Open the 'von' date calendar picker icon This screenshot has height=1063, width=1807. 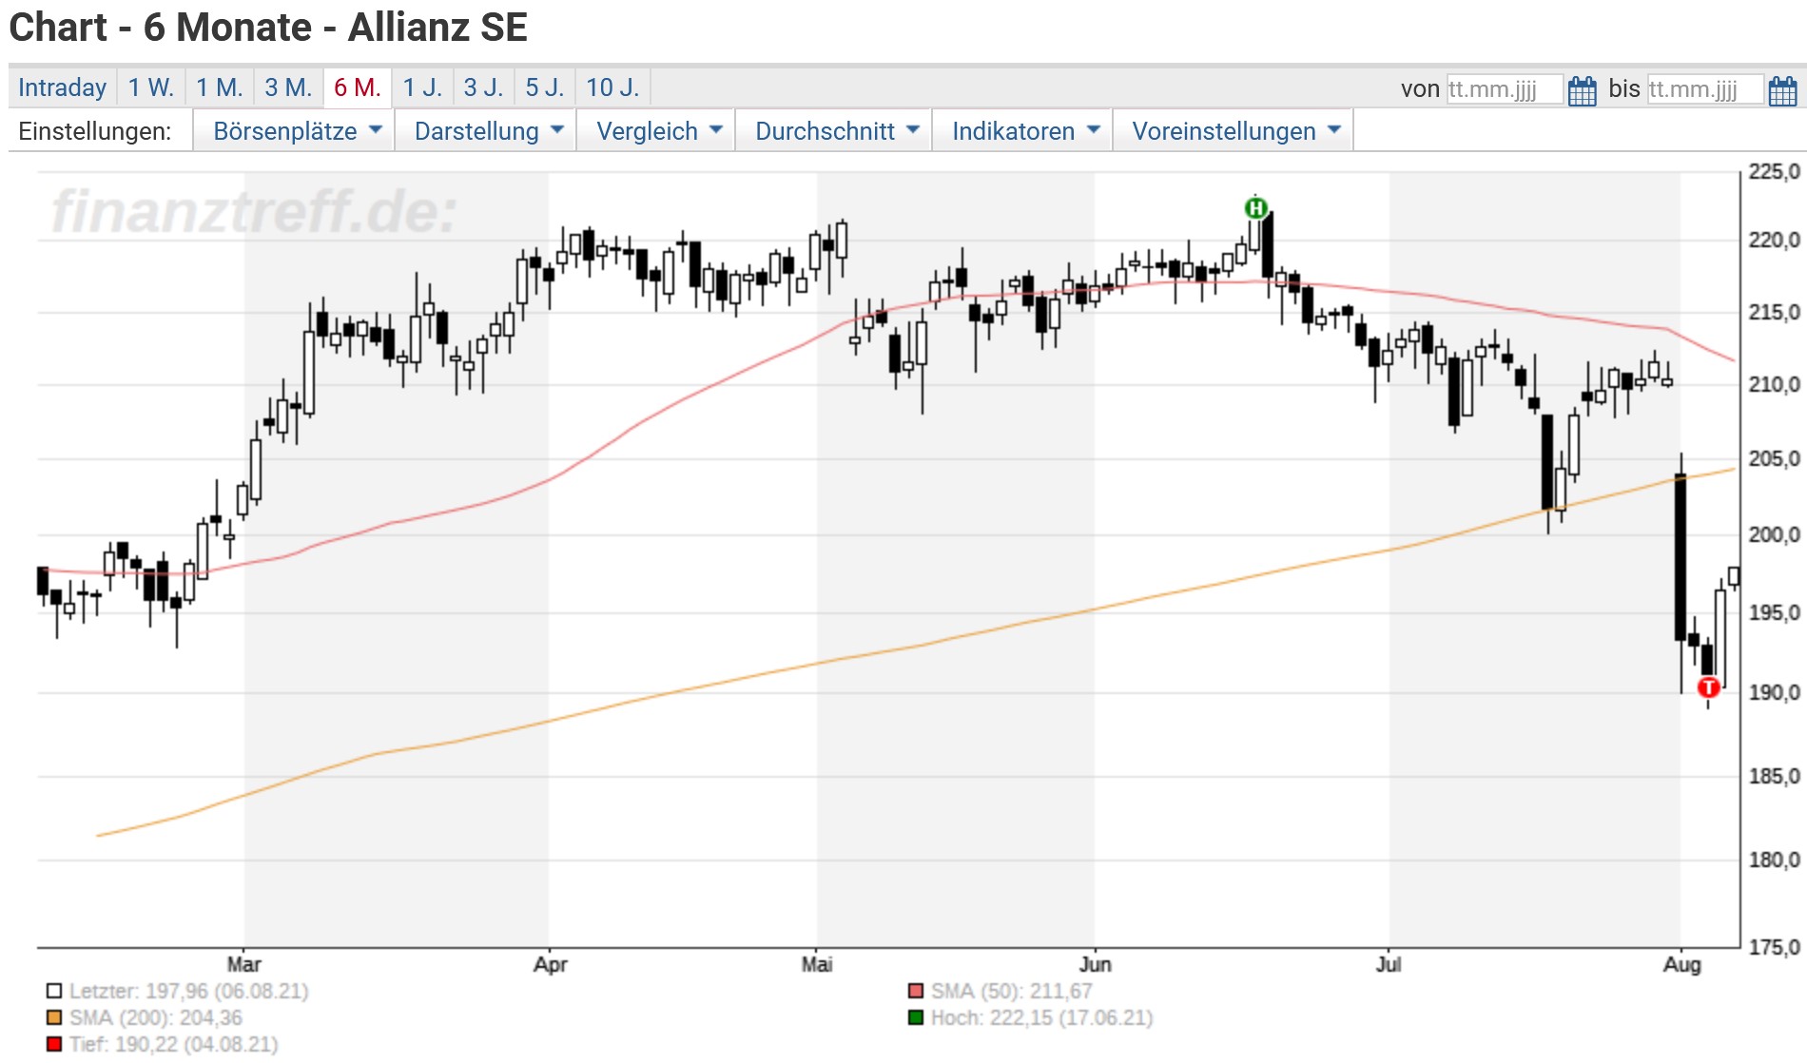tap(1582, 90)
